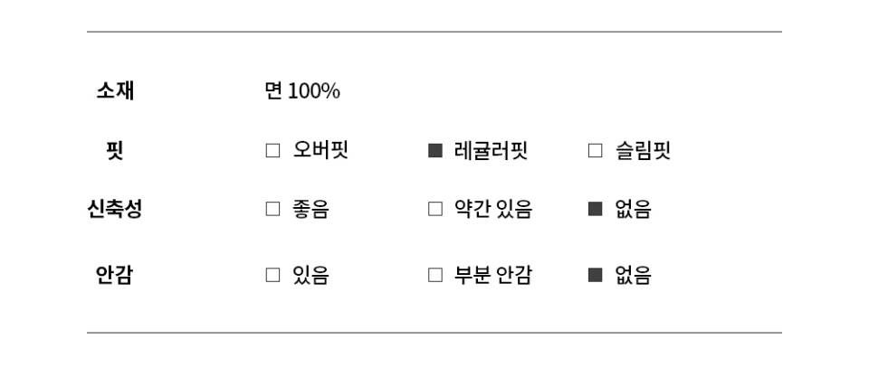Check the 좋음 checkbox for 신축성
This screenshot has height=368, width=869.
(272, 210)
